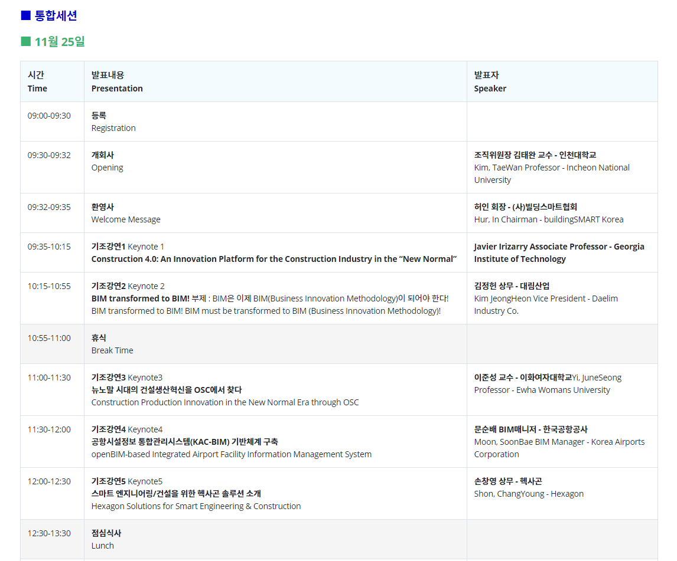
Task: Click openBIM-based Integrated Airport Facility line
Action: click(x=232, y=454)
